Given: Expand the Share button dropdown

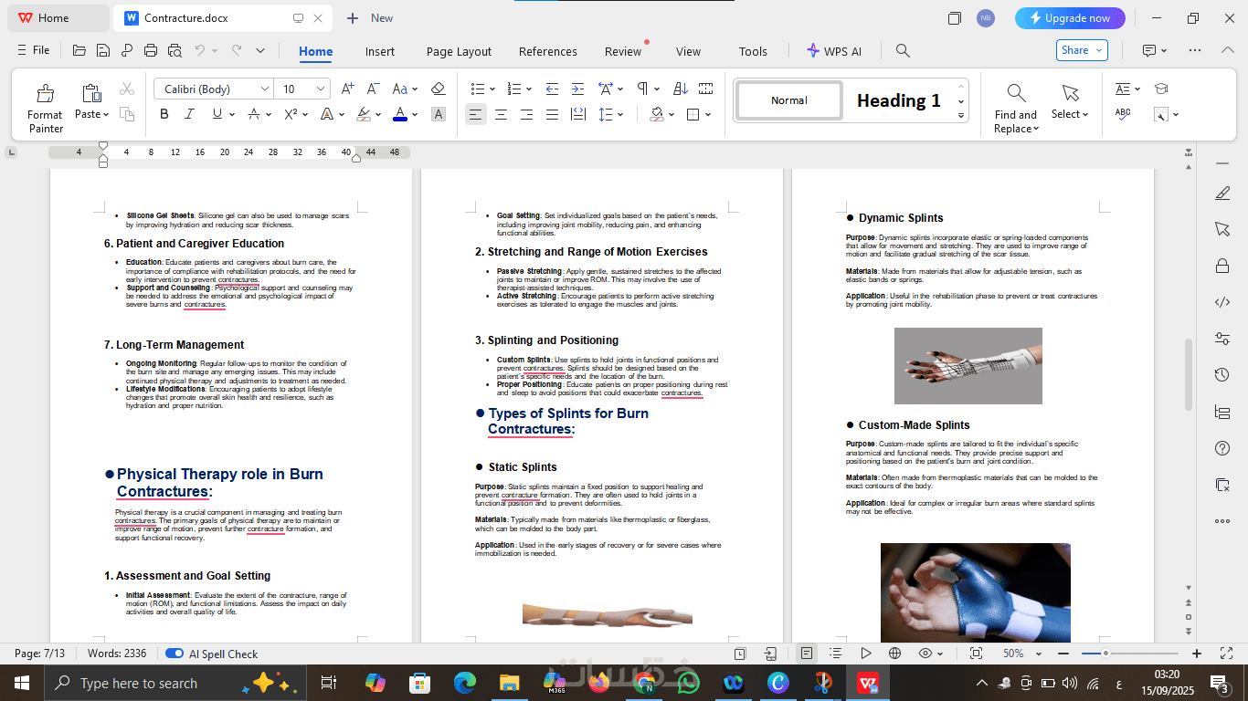Looking at the screenshot, I should [1099, 51].
